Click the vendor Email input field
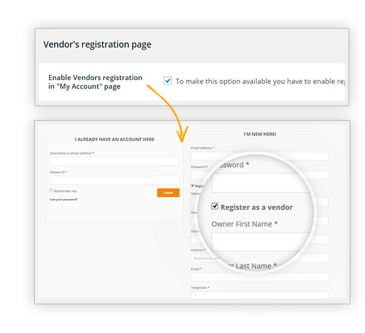The height and width of the screenshot is (333, 365). click(x=260, y=277)
